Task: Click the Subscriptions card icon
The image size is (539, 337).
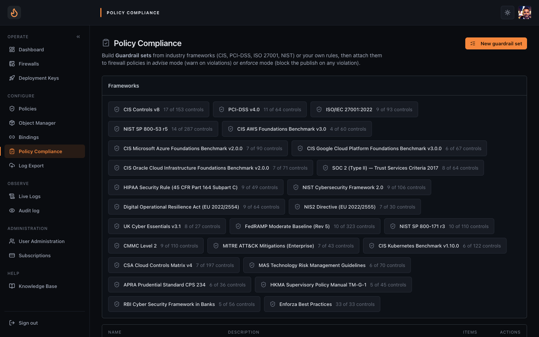Action: 12,255
